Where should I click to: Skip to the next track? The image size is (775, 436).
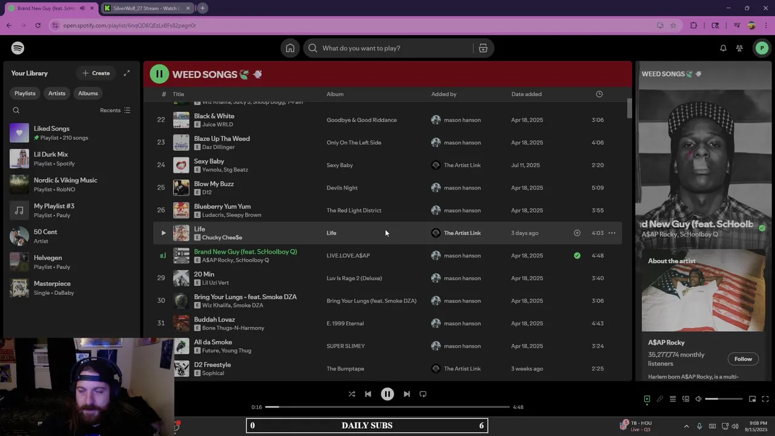coord(407,394)
